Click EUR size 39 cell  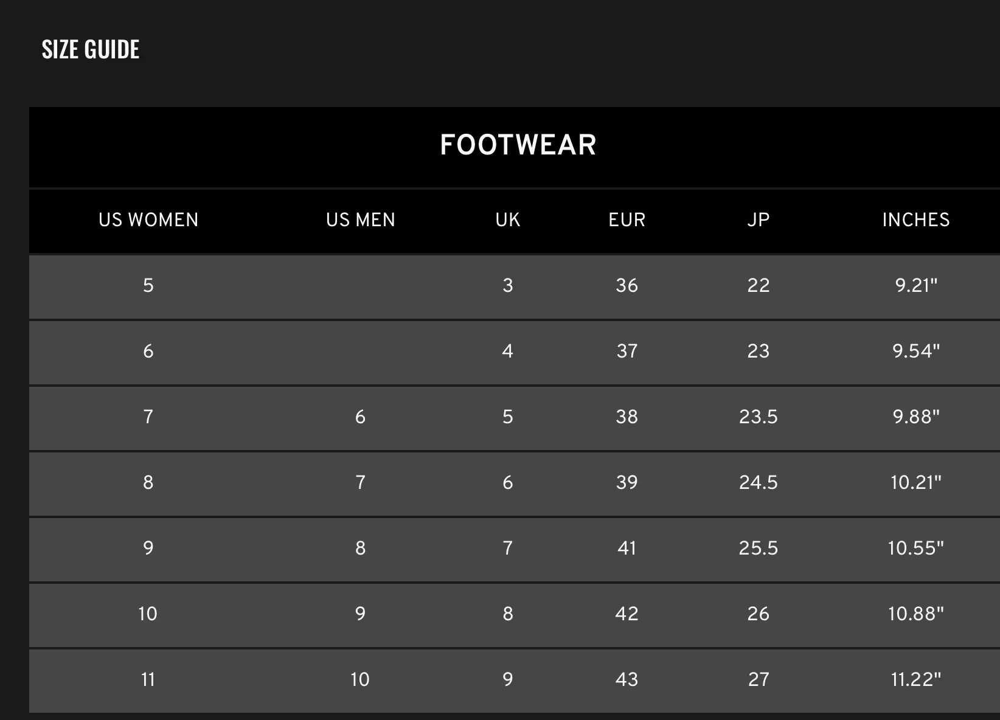coord(627,482)
